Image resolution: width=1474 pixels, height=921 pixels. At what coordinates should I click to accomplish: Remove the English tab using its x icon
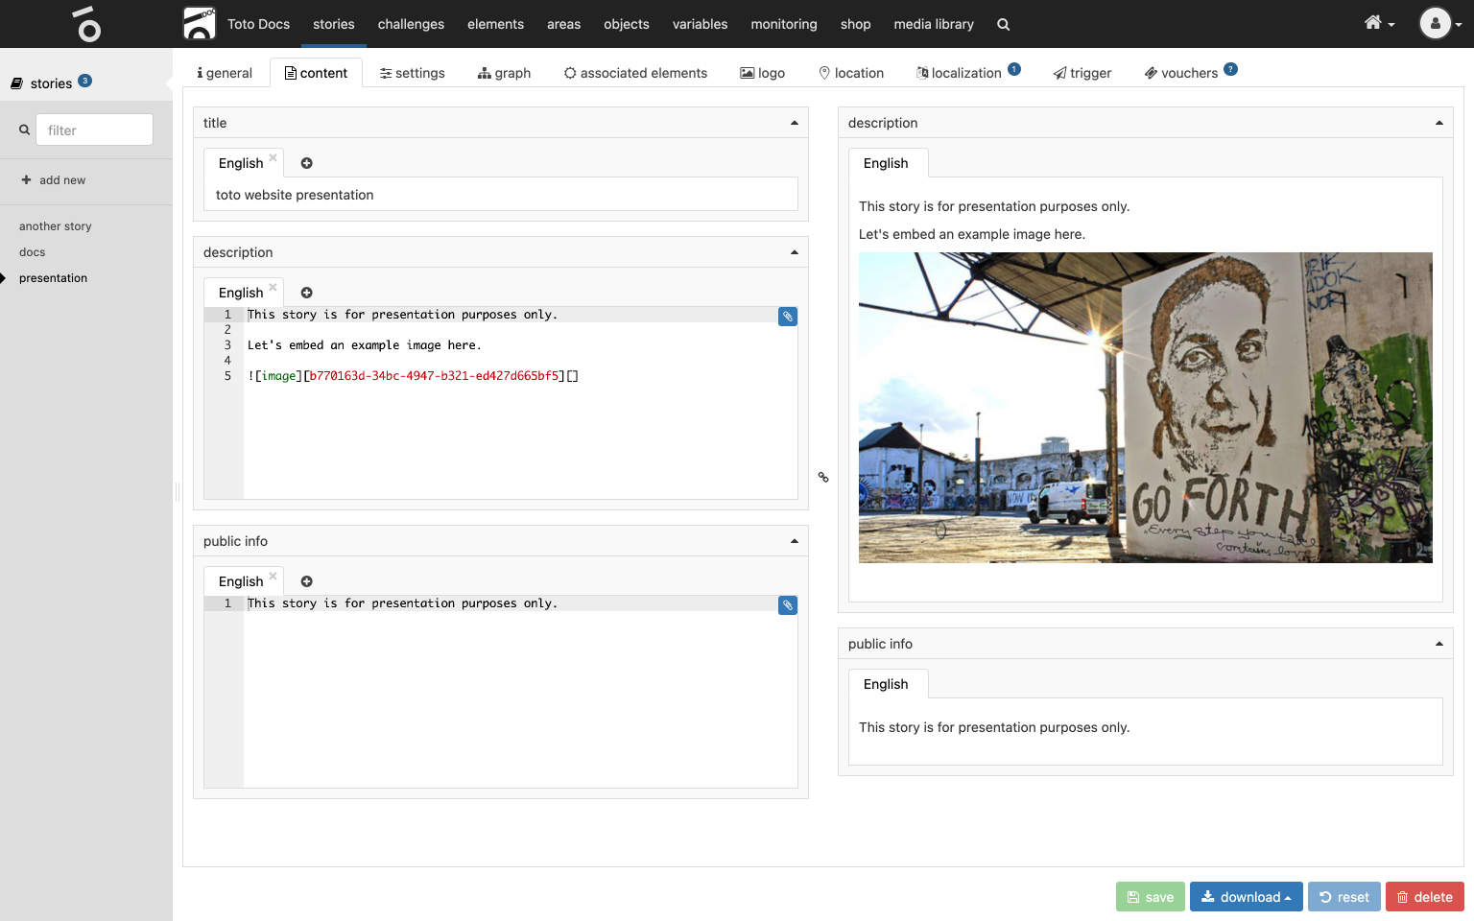272,156
